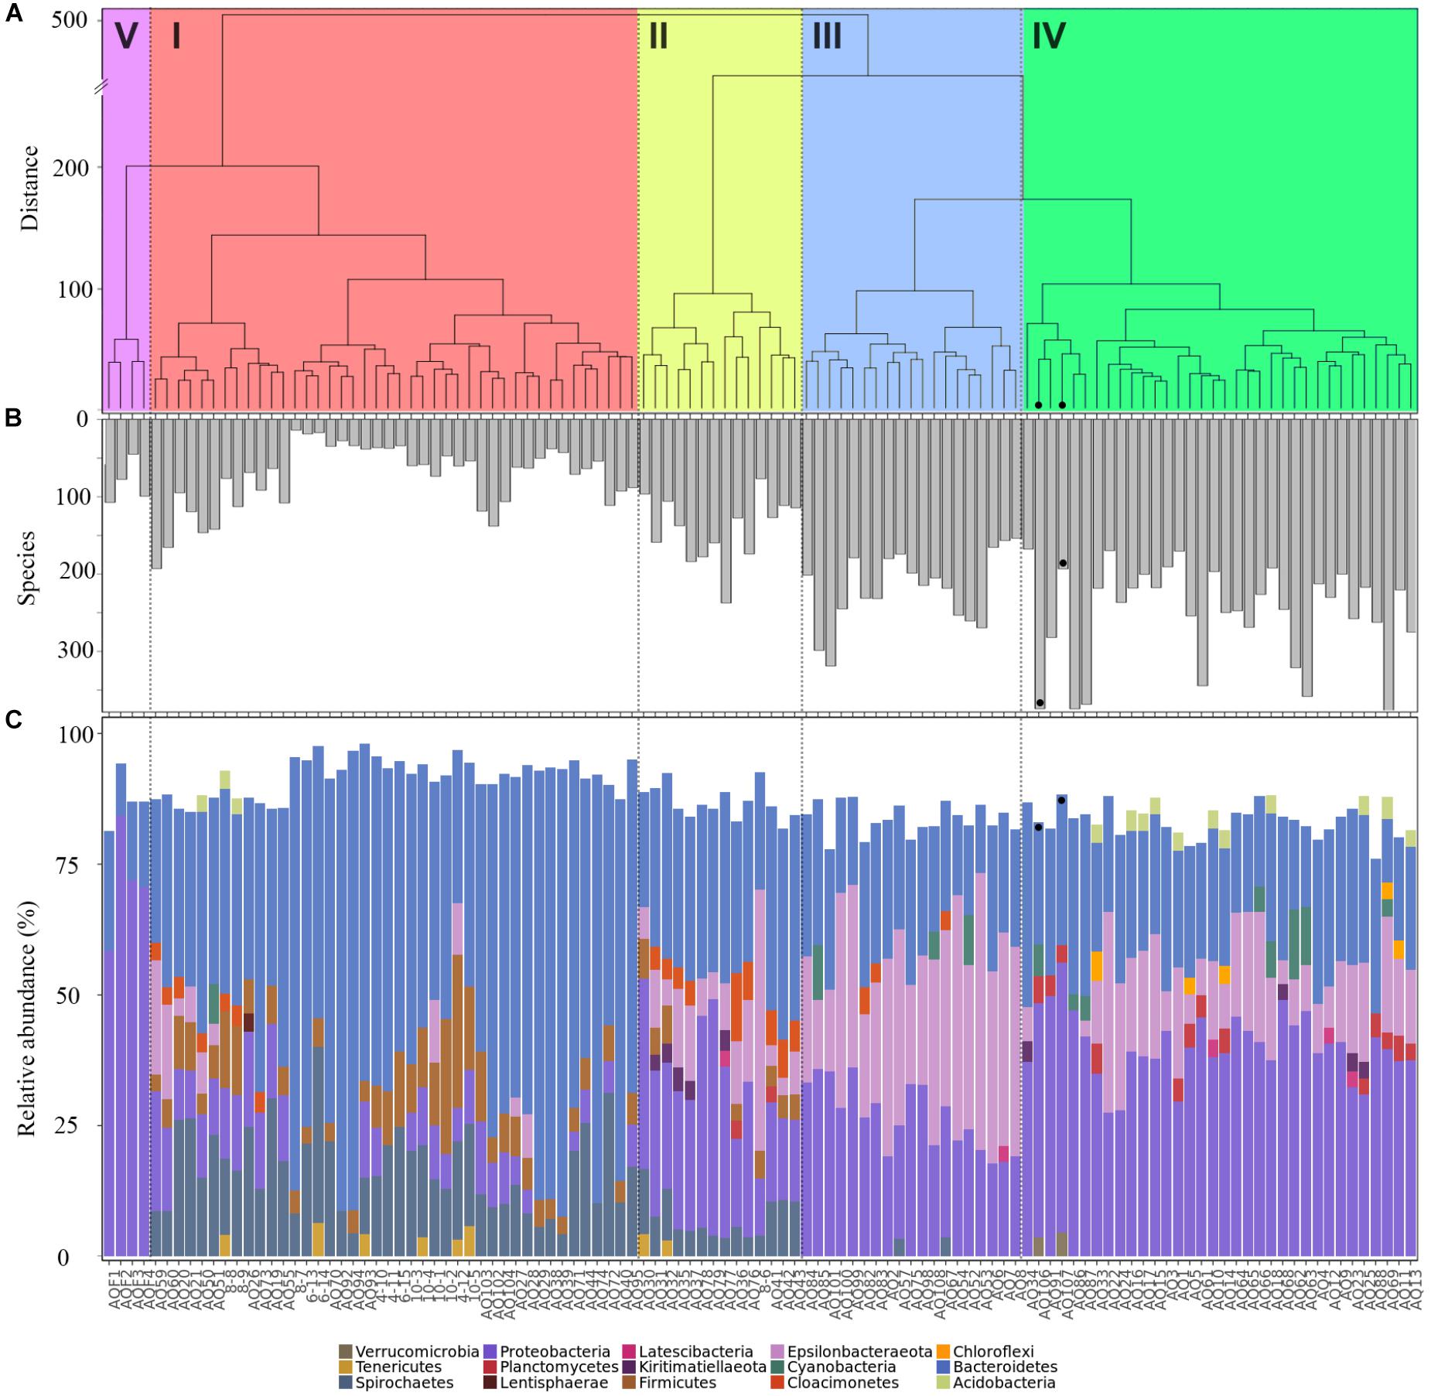Click the Species axis title
The image size is (1431, 1396).
[x=29, y=567]
